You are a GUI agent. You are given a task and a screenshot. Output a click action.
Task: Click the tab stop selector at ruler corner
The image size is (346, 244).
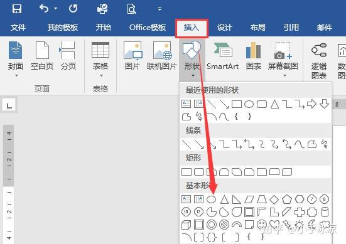[9, 105]
